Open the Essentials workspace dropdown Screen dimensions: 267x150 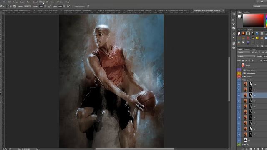(x=260, y=7)
